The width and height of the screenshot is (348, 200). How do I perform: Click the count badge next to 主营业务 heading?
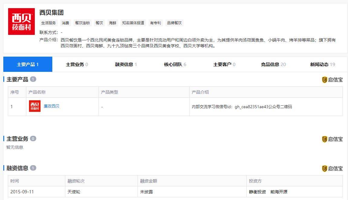coord(33,138)
